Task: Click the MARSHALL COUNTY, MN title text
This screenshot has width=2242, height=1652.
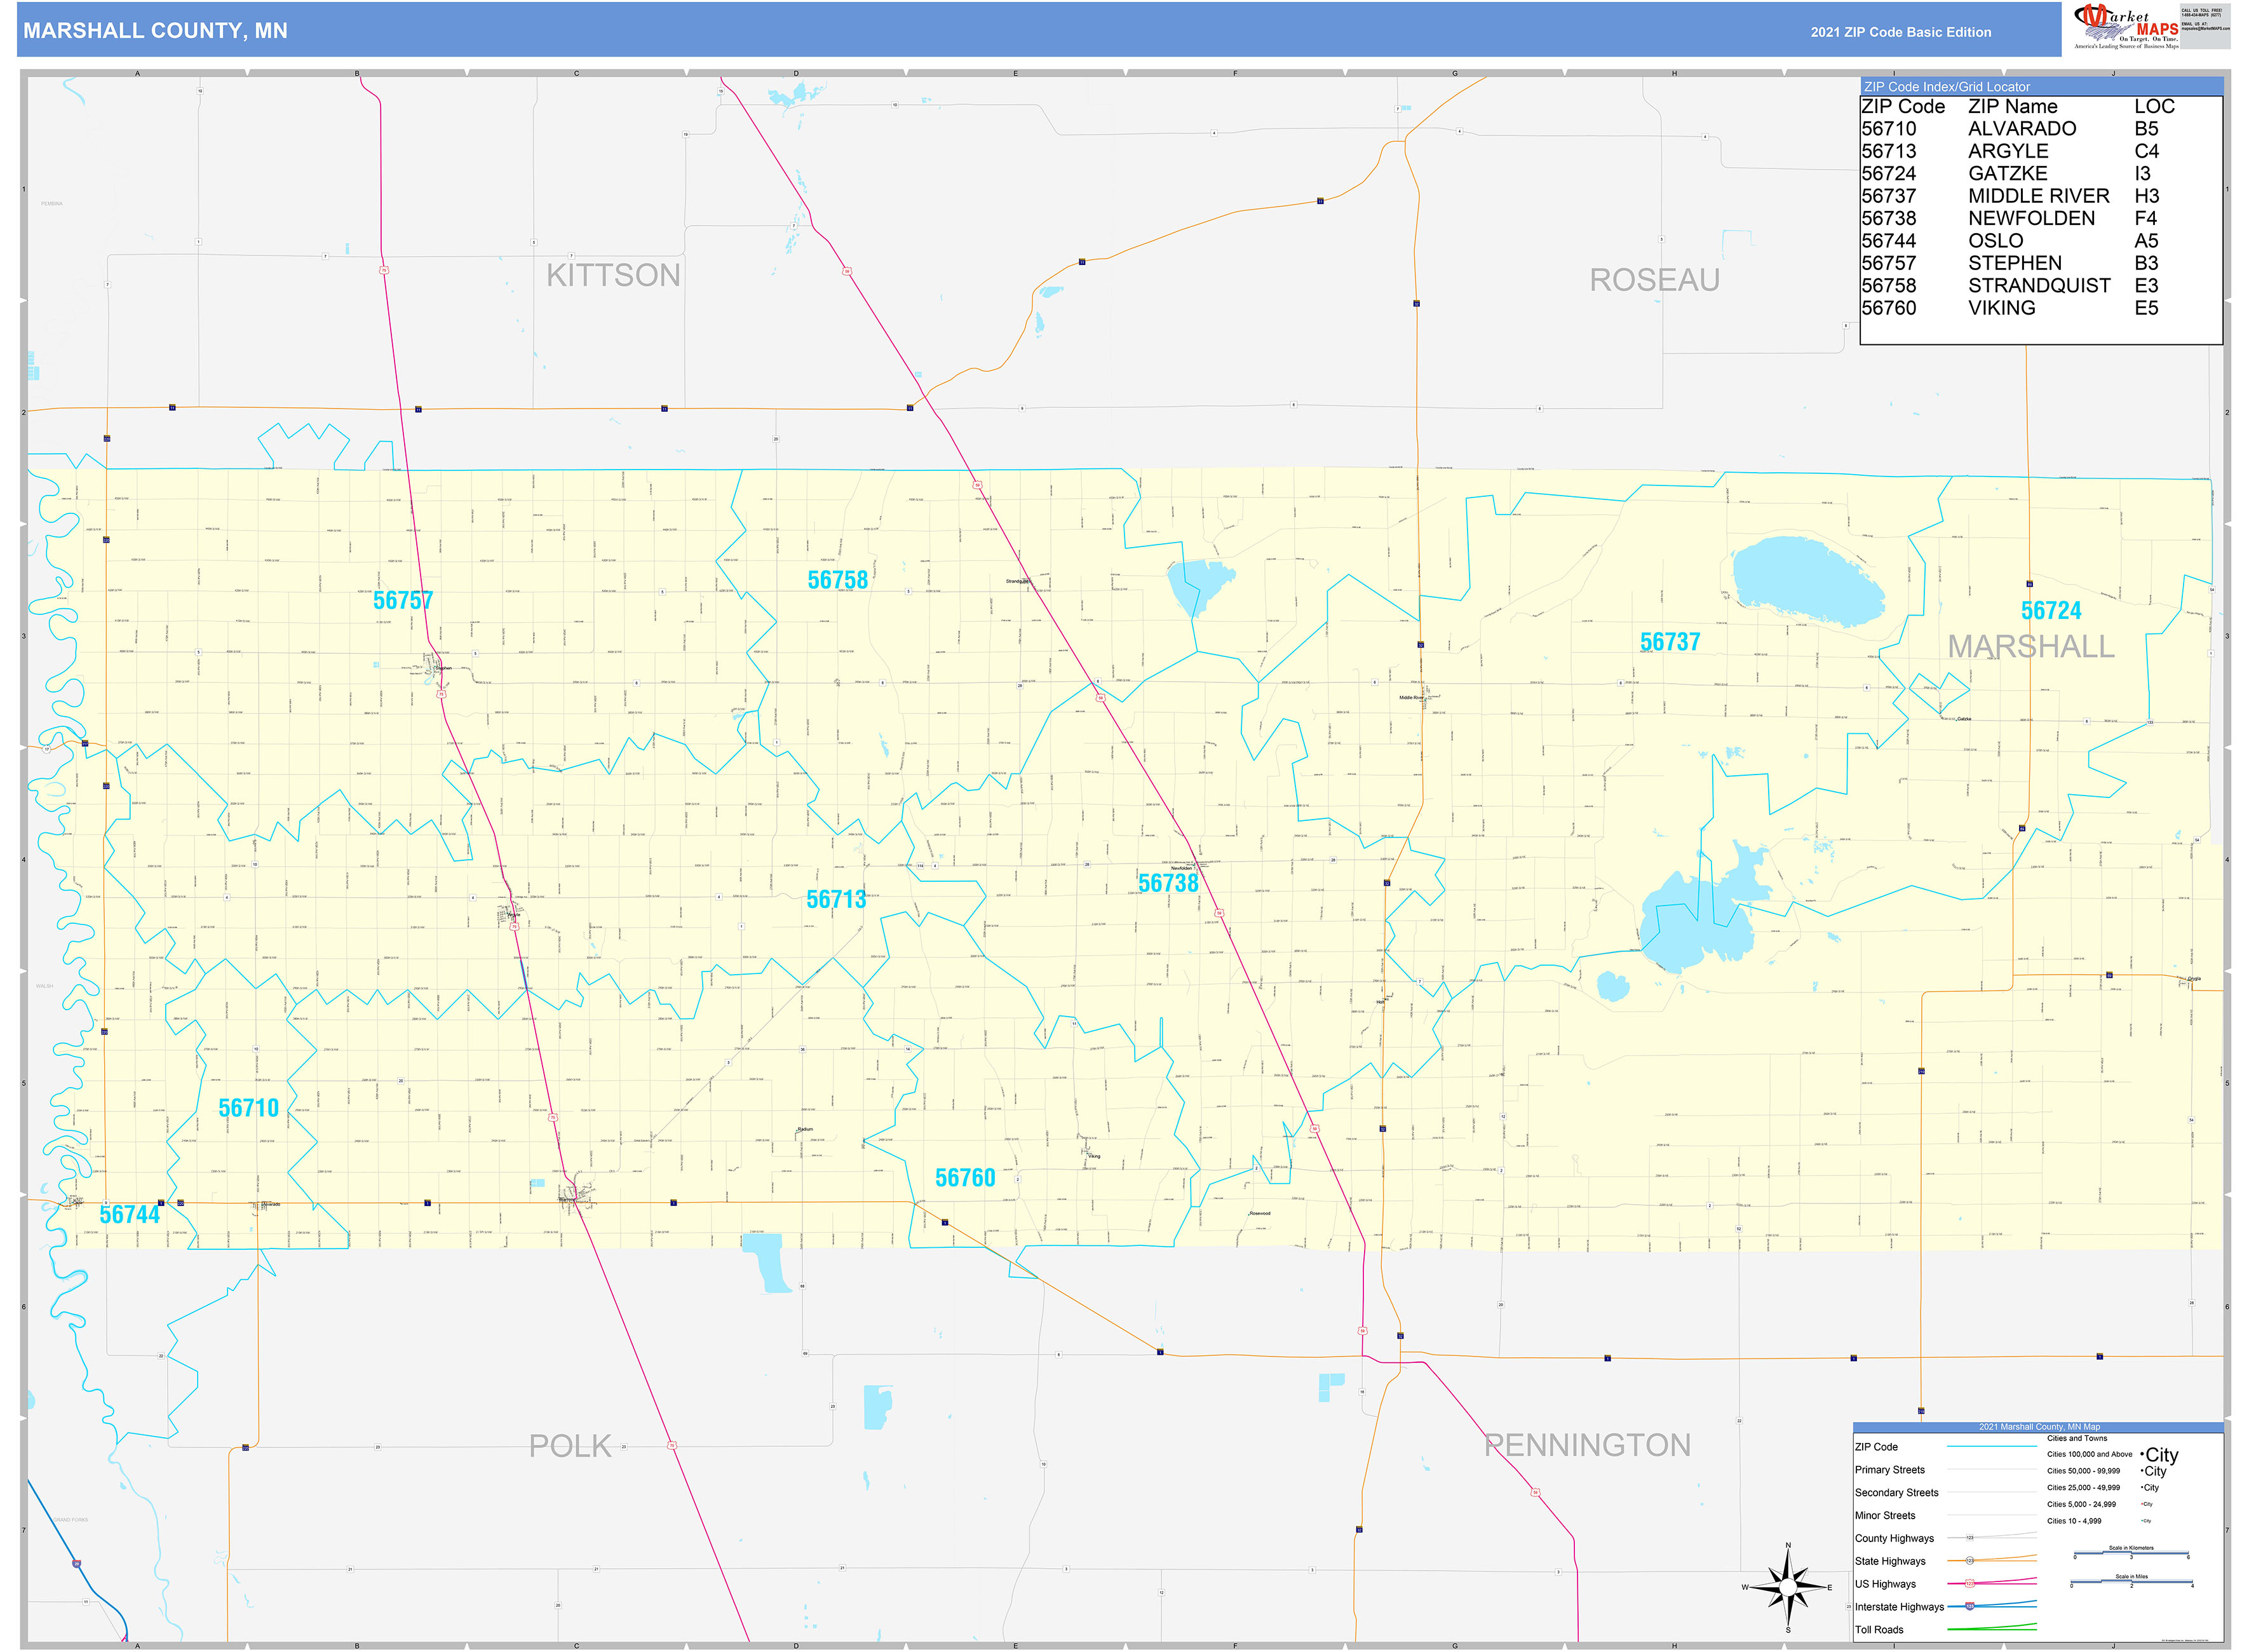Action: click(x=155, y=31)
